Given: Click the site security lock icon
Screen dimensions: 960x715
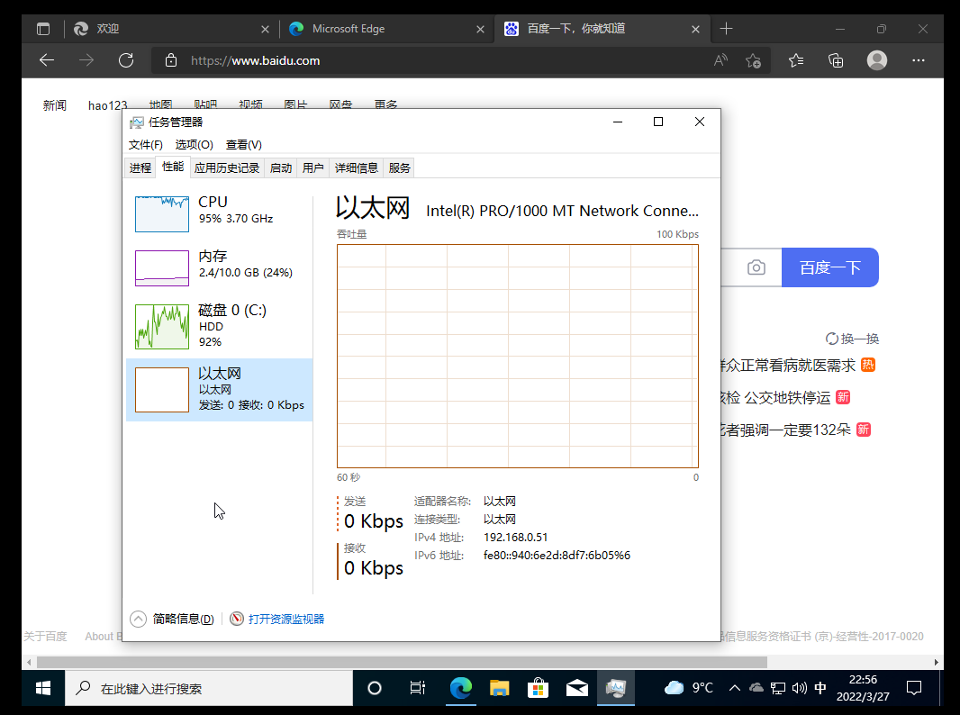Looking at the screenshot, I should pyautogui.click(x=169, y=60).
